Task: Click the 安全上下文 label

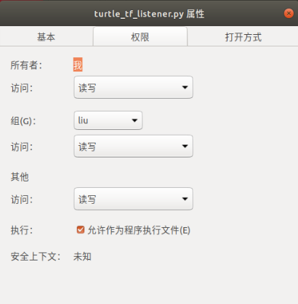Action: coord(36,257)
